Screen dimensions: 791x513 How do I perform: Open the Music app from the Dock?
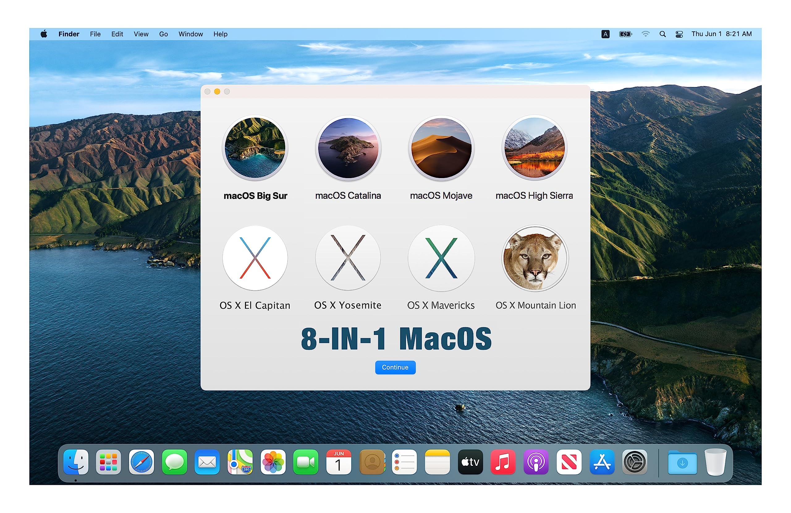[503, 462]
